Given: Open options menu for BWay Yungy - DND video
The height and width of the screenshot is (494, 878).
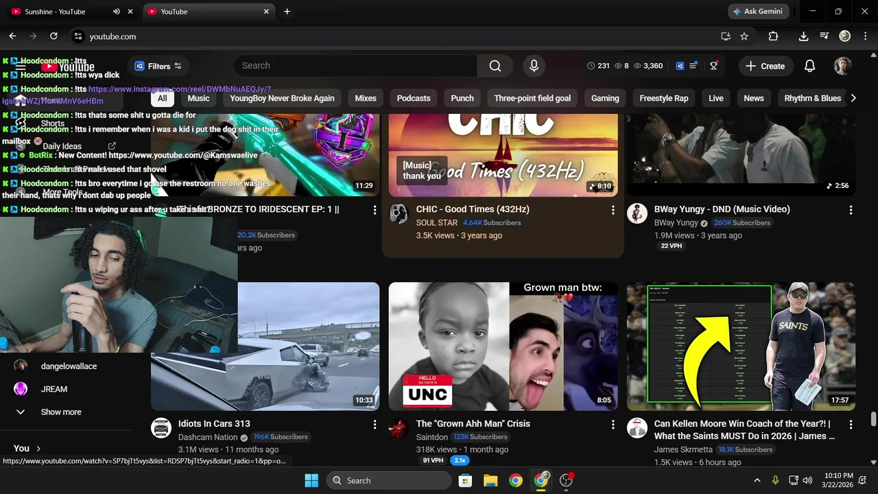Looking at the screenshot, I should (851, 210).
